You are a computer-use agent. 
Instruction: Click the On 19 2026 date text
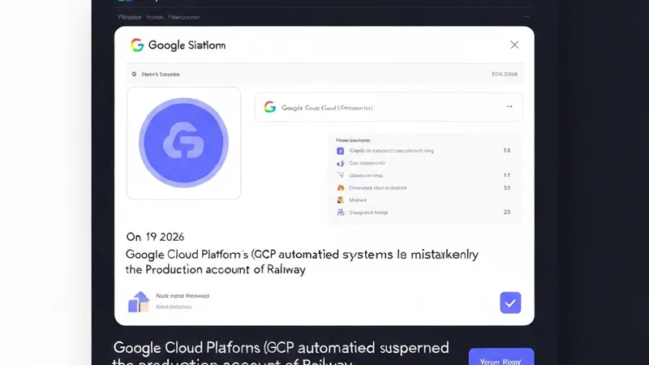point(155,237)
